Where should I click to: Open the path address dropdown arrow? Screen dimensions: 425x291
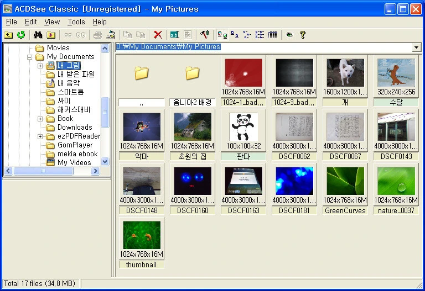pyautogui.click(x=417, y=47)
